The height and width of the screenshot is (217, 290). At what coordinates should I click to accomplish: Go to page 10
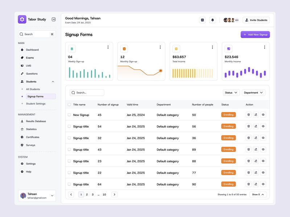(x=104, y=195)
